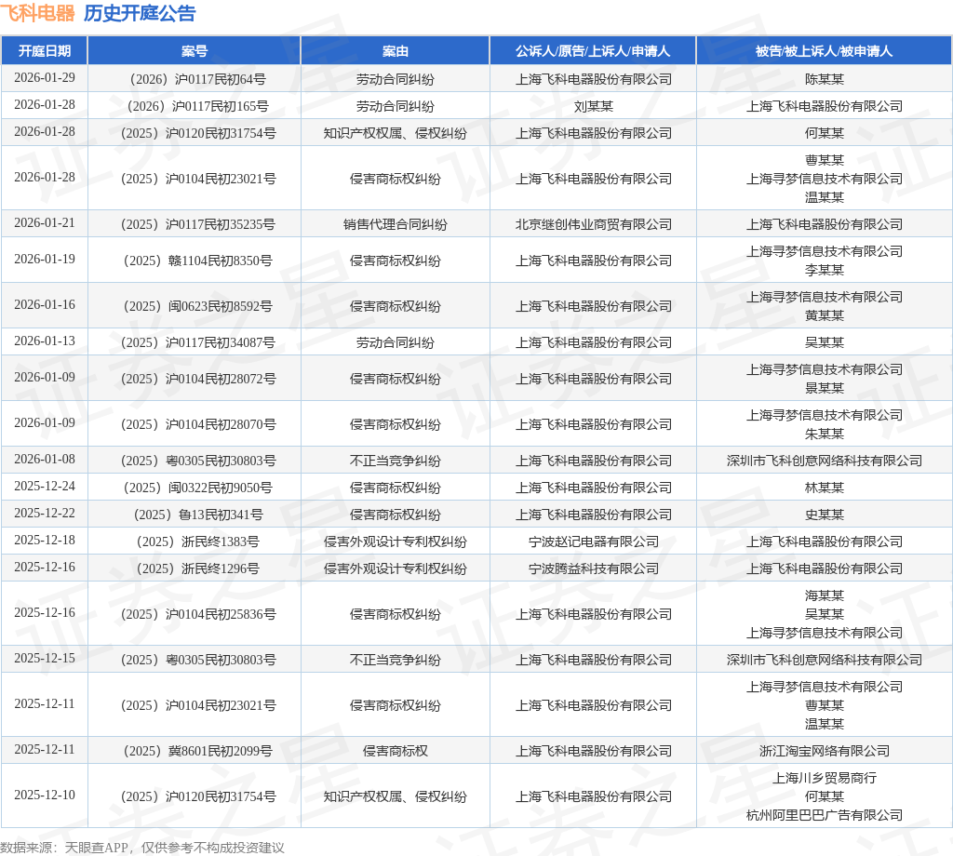
Task: Click defendant 何某某 in the 2026-01-28 row
Action: pos(825,133)
